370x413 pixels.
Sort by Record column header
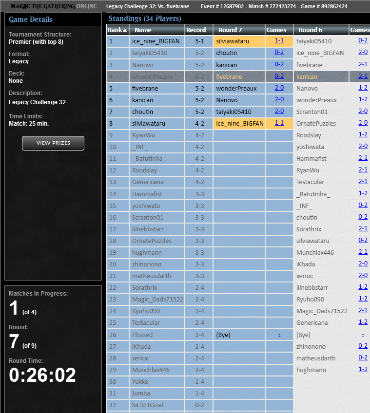[198, 30]
